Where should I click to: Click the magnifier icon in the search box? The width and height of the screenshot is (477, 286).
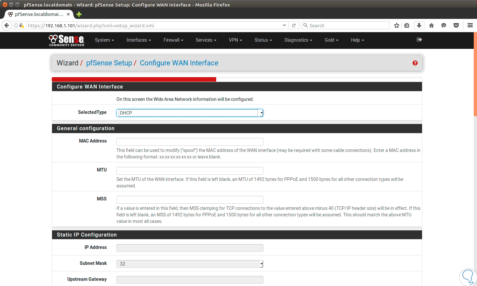[305, 25]
